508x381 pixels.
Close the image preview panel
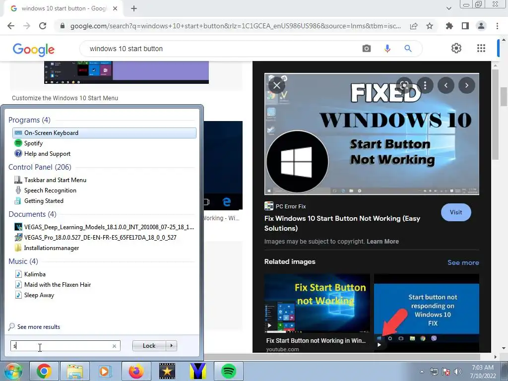tap(277, 85)
